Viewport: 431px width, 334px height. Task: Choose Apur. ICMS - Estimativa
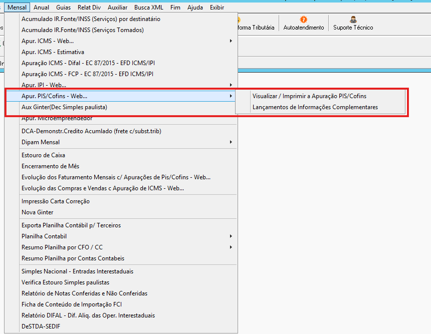(x=121, y=52)
